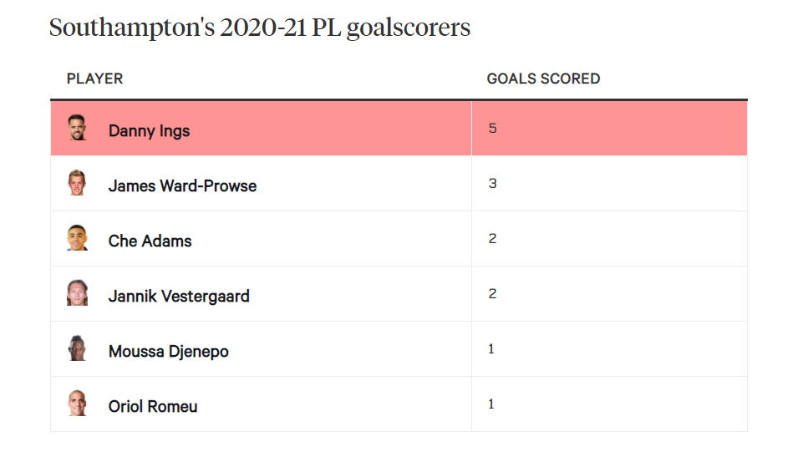803x452 pixels.
Task: Click Che Adams' goal count of 2
Action: point(493,239)
